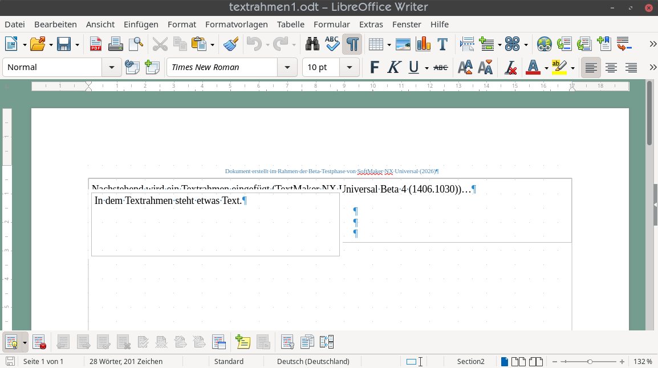Apply red font color
This screenshot has height=368, width=658.
(x=533, y=67)
